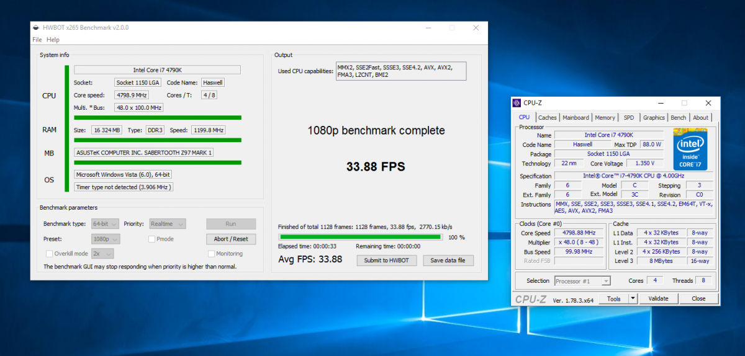Click the CPU-Z window title icon
The image size is (745, 356).
[517, 103]
